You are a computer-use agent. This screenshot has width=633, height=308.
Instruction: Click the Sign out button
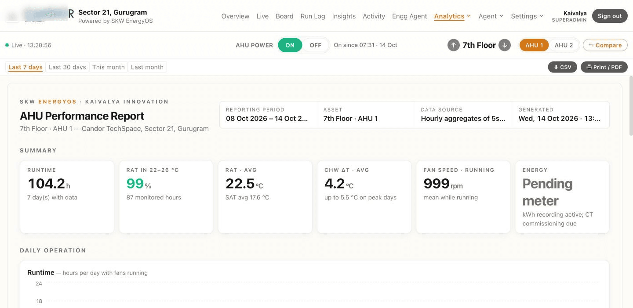610,16
